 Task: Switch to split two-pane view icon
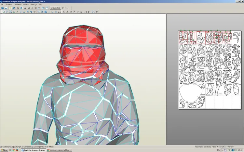pyautogui.click(x=43, y=8)
